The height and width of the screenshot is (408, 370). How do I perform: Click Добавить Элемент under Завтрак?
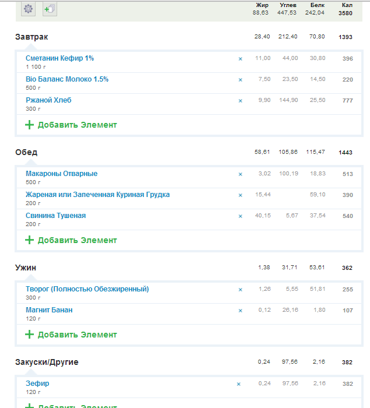(71, 125)
